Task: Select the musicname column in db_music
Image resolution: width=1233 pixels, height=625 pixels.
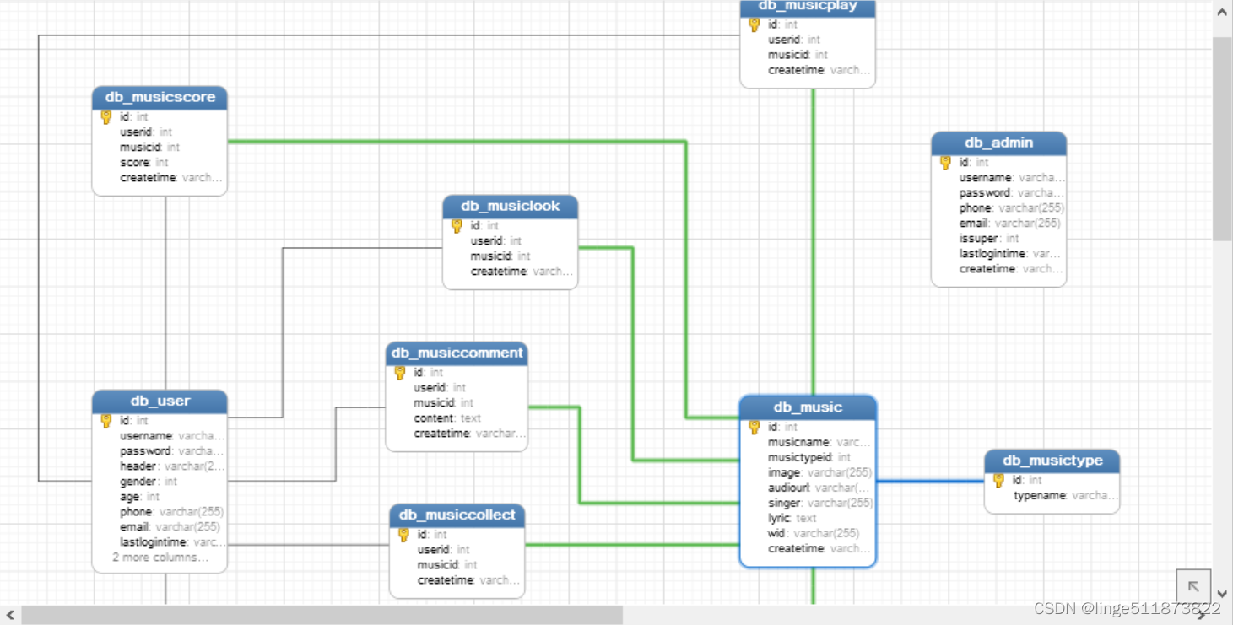Action: tap(819, 443)
